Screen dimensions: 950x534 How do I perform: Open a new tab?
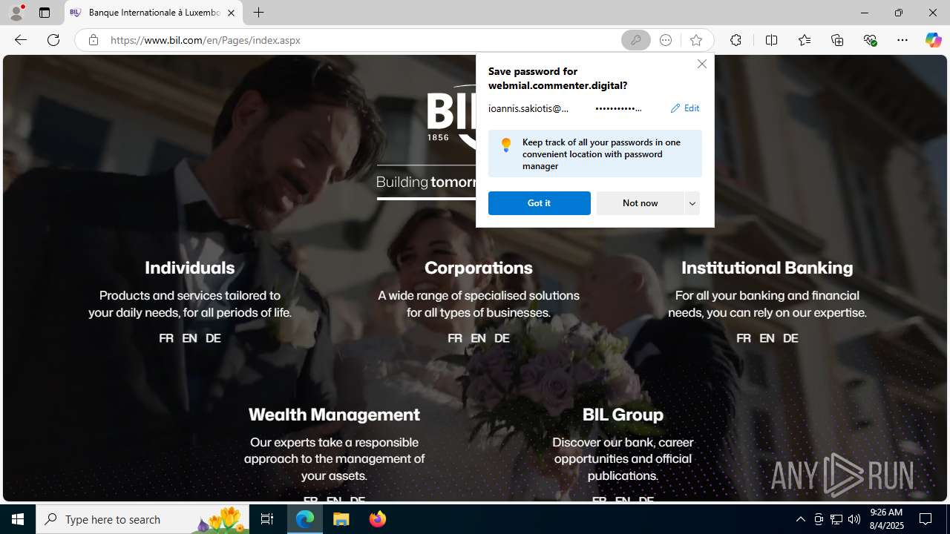tap(258, 13)
